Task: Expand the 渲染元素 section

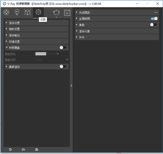Action: click(117, 31)
